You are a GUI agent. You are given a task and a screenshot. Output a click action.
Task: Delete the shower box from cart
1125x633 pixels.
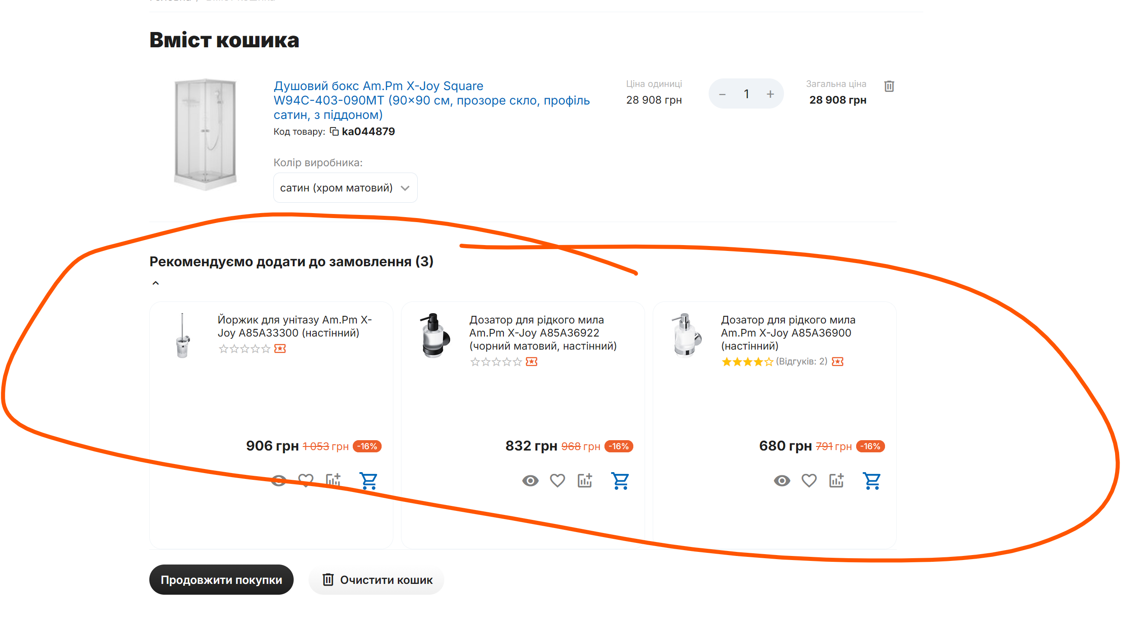(x=889, y=86)
